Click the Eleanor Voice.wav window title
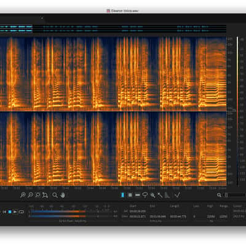The image size is (246, 246). tap(125, 11)
